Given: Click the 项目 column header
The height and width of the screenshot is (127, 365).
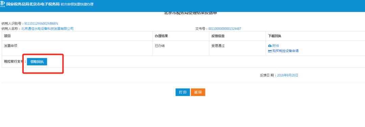Looking at the screenshot, I should point(7,36).
